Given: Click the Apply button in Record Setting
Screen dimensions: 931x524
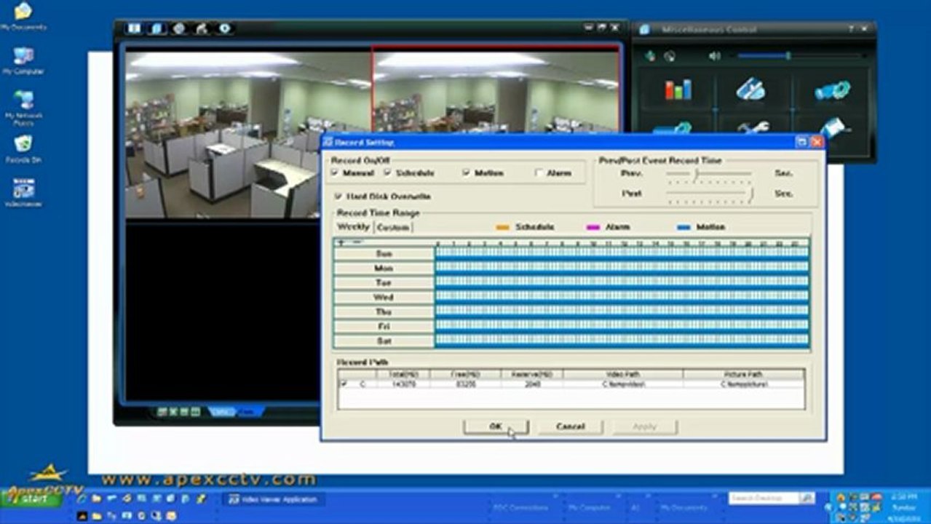Looking at the screenshot, I should pos(645,426).
